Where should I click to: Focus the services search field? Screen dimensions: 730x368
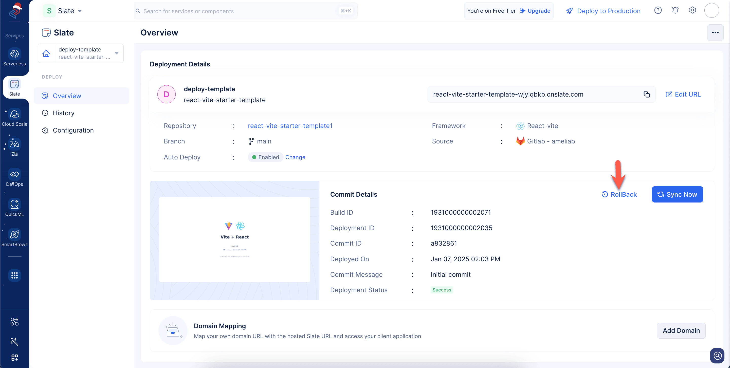245,11
